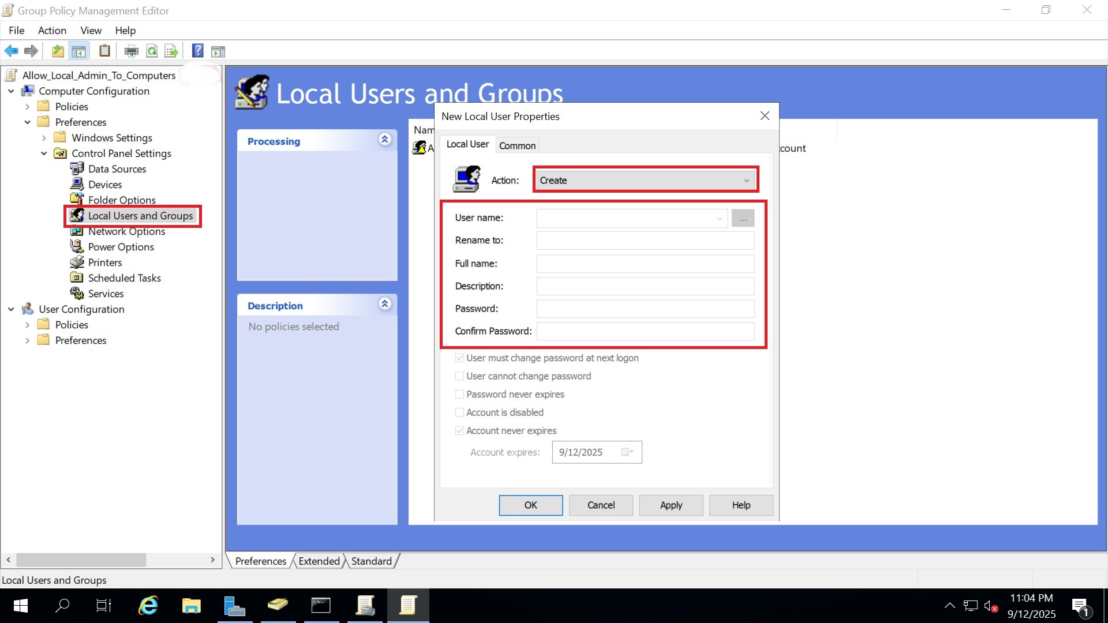Open the Print function from the toolbar
Screen dimensions: 1108x623
[x=132, y=51]
